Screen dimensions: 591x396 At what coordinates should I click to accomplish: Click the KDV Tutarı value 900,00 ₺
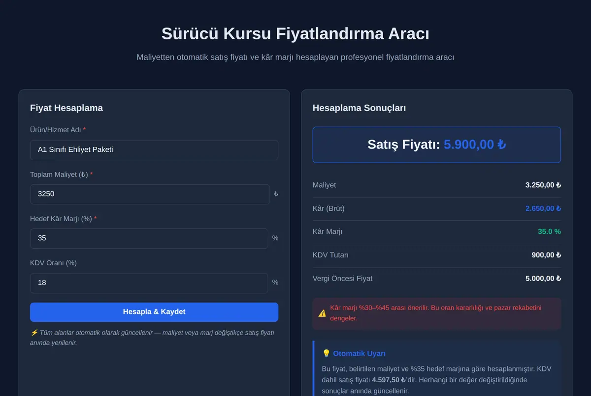[546, 255]
